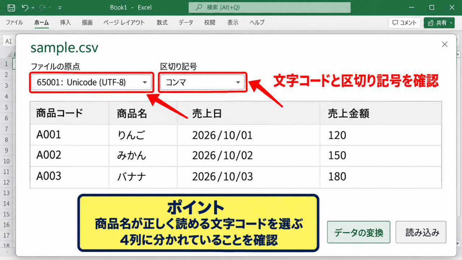Select the A003 preview cell
Screen dimensions: 462x260
point(70,177)
